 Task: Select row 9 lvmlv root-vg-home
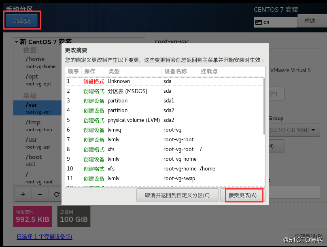(x=165, y=159)
